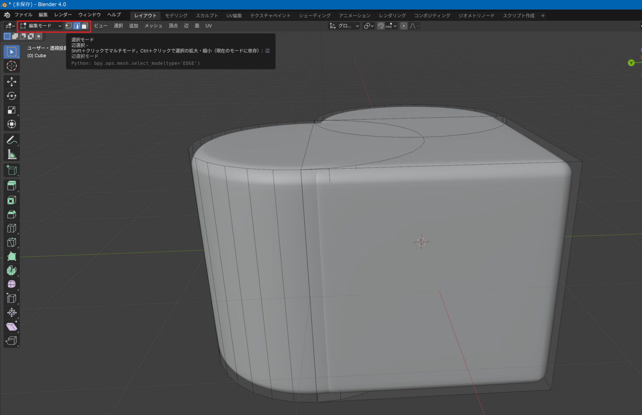Open the メッシュ viewport menu
This screenshot has width=642, height=415.
[154, 26]
